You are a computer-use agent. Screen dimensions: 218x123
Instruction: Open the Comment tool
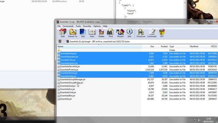(x=152, y=33)
